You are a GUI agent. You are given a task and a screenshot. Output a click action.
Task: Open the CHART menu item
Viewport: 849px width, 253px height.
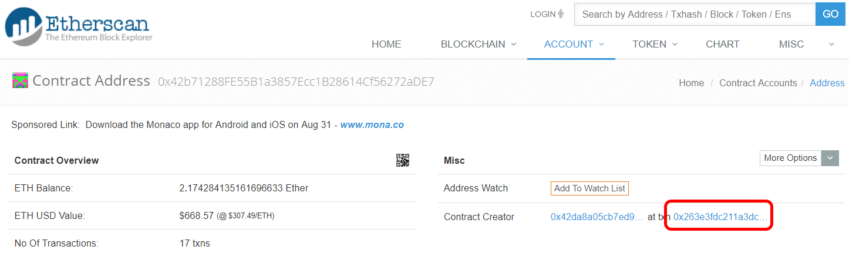click(x=722, y=45)
